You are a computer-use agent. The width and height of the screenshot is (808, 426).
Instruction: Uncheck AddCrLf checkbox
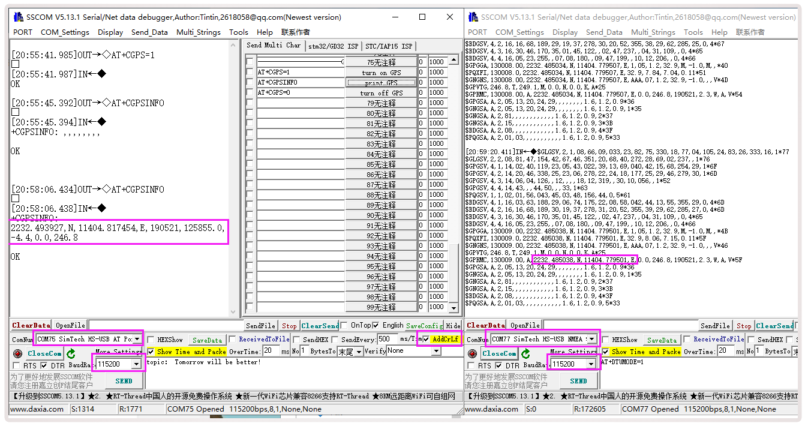coord(426,339)
